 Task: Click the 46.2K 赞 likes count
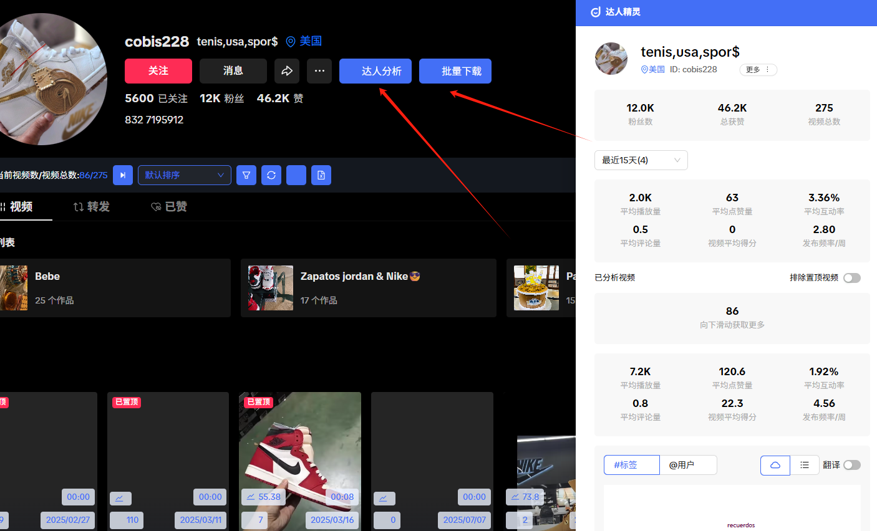click(x=280, y=98)
